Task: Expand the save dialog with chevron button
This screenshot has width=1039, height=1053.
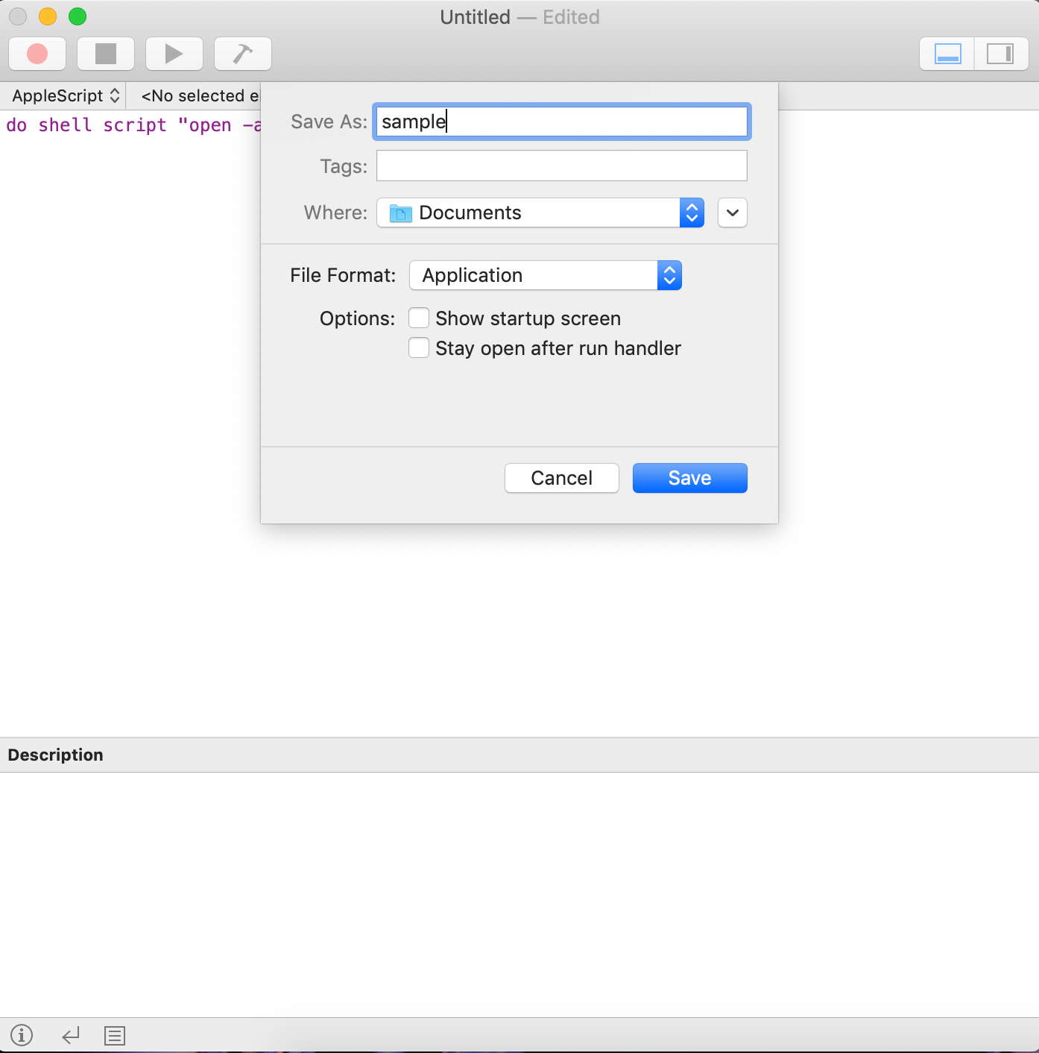Action: [x=733, y=213]
